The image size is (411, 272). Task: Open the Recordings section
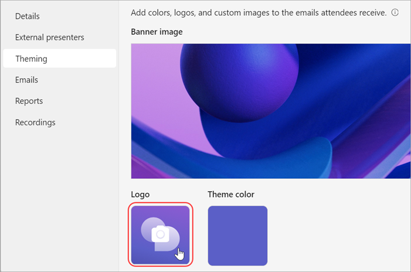[x=35, y=123]
